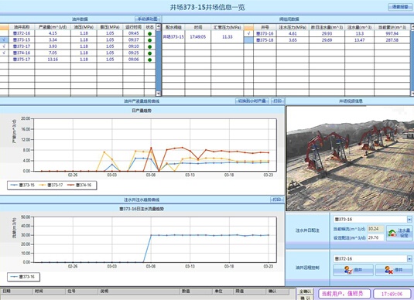
Task: Click the oil well table scroll down arrow
Action: (x=159, y=94)
